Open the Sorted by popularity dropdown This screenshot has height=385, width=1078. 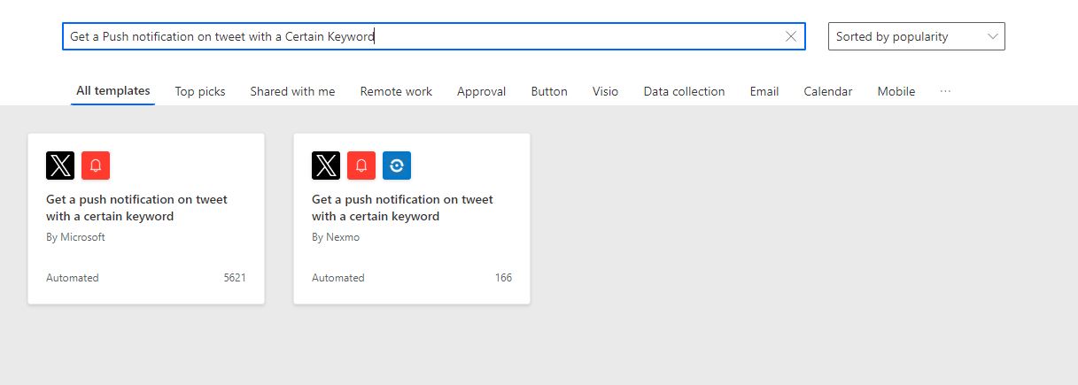pos(916,36)
